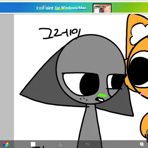This screenshot has width=148, height=148.
Task: Click the ibisPaint logo in banner
Action: point(45,8)
